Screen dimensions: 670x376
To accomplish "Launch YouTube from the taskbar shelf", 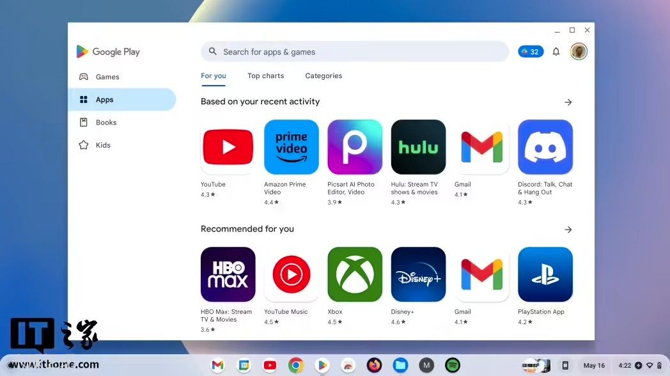I will pos(270,365).
